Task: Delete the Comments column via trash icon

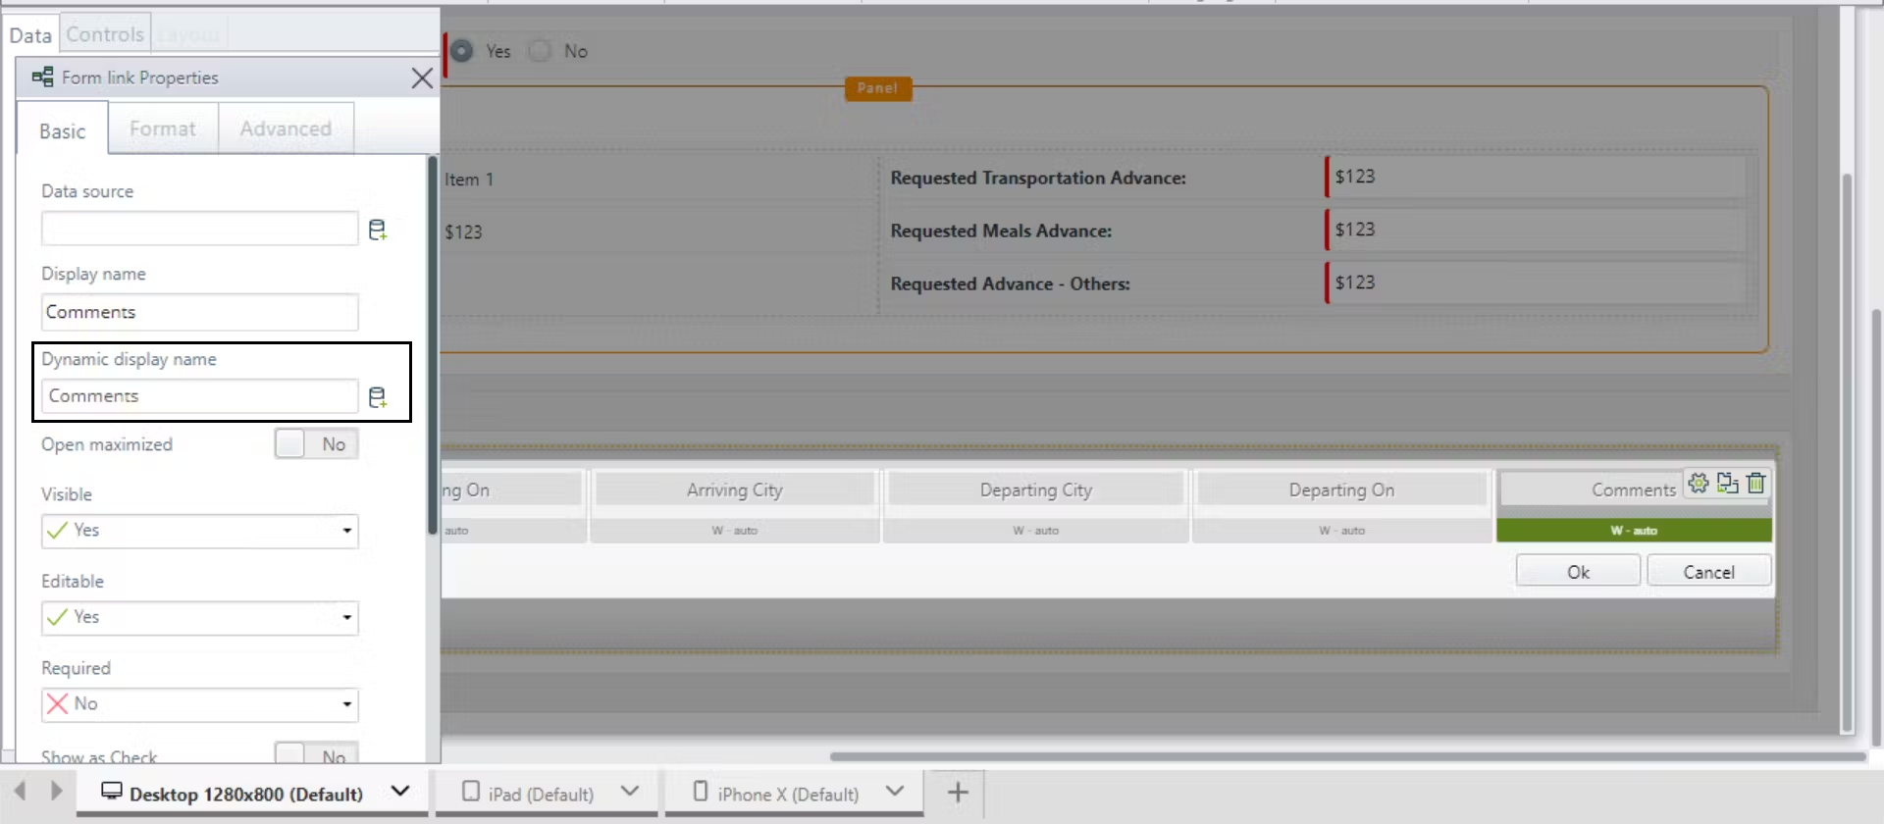Action: pos(1756,483)
